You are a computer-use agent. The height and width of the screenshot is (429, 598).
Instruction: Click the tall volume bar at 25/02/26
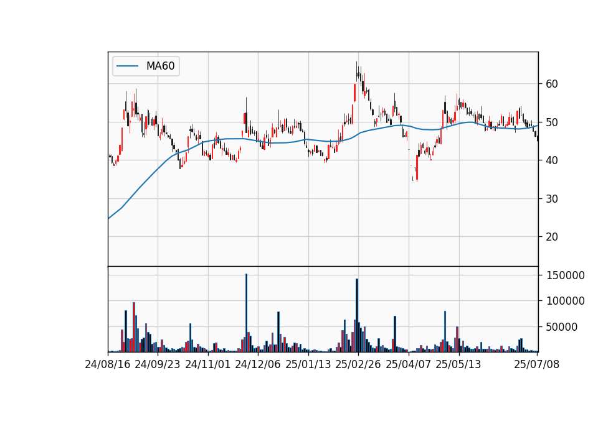357,316
